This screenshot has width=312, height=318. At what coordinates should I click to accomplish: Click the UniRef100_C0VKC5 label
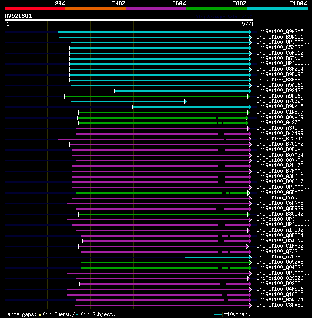coord(280,198)
